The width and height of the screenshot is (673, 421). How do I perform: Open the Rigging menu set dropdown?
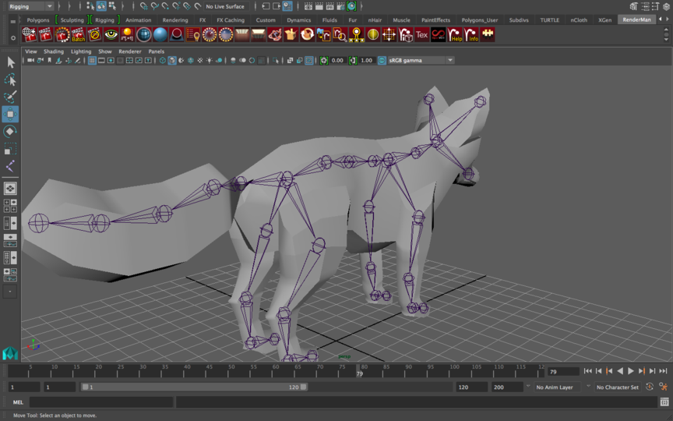pyautogui.click(x=30, y=6)
